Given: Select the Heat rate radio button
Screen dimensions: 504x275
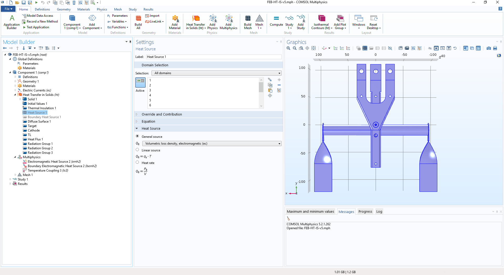Looking at the screenshot, I should pyautogui.click(x=137, y=162).
